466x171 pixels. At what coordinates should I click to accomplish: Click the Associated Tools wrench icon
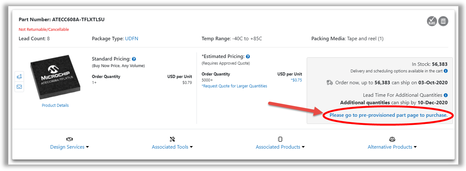coord(172,139)
